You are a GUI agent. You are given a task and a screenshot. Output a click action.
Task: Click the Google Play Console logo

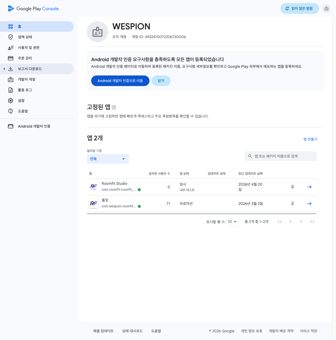[33, 8]
